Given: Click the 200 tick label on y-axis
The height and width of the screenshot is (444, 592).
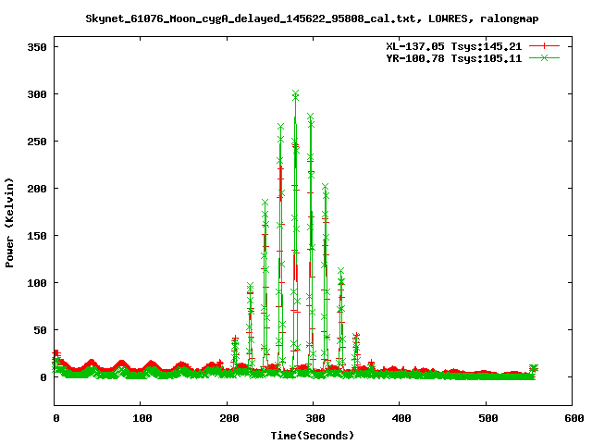Looking at the screenshot, I should click(x=37, y=189).
